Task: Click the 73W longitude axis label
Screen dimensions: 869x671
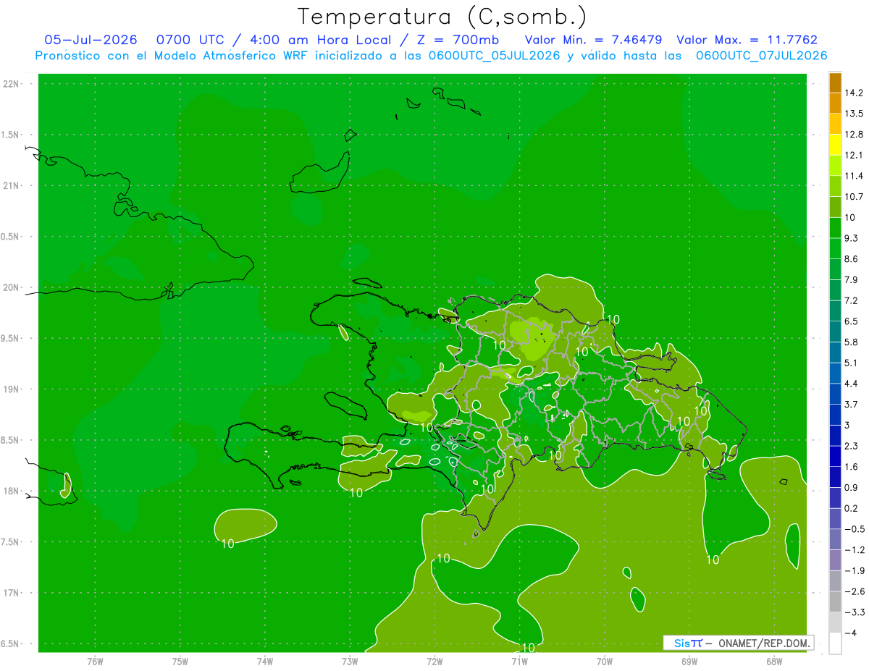Action: coord(350,661)
